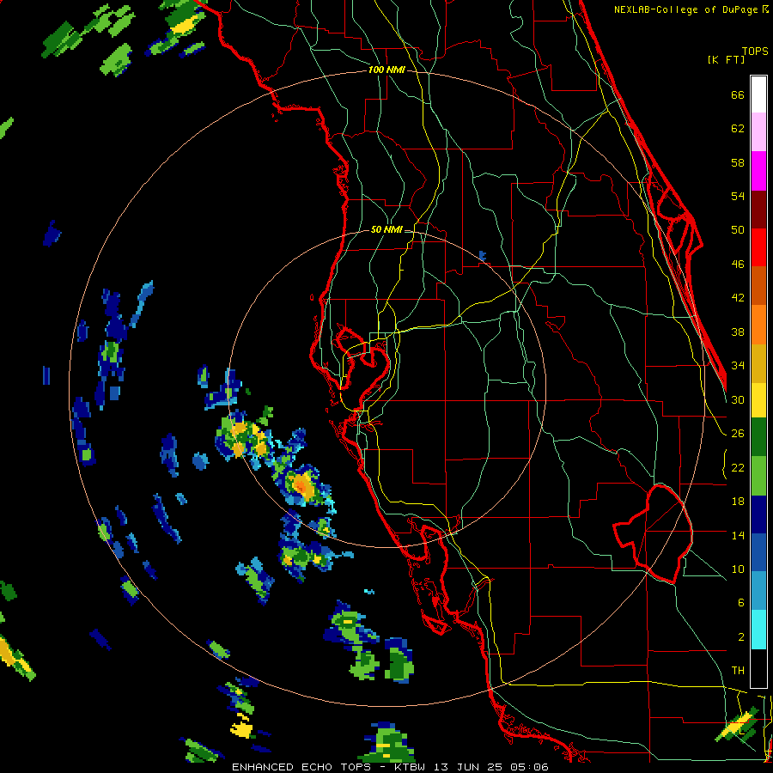Click the TOPS legend title

[755, 52]
